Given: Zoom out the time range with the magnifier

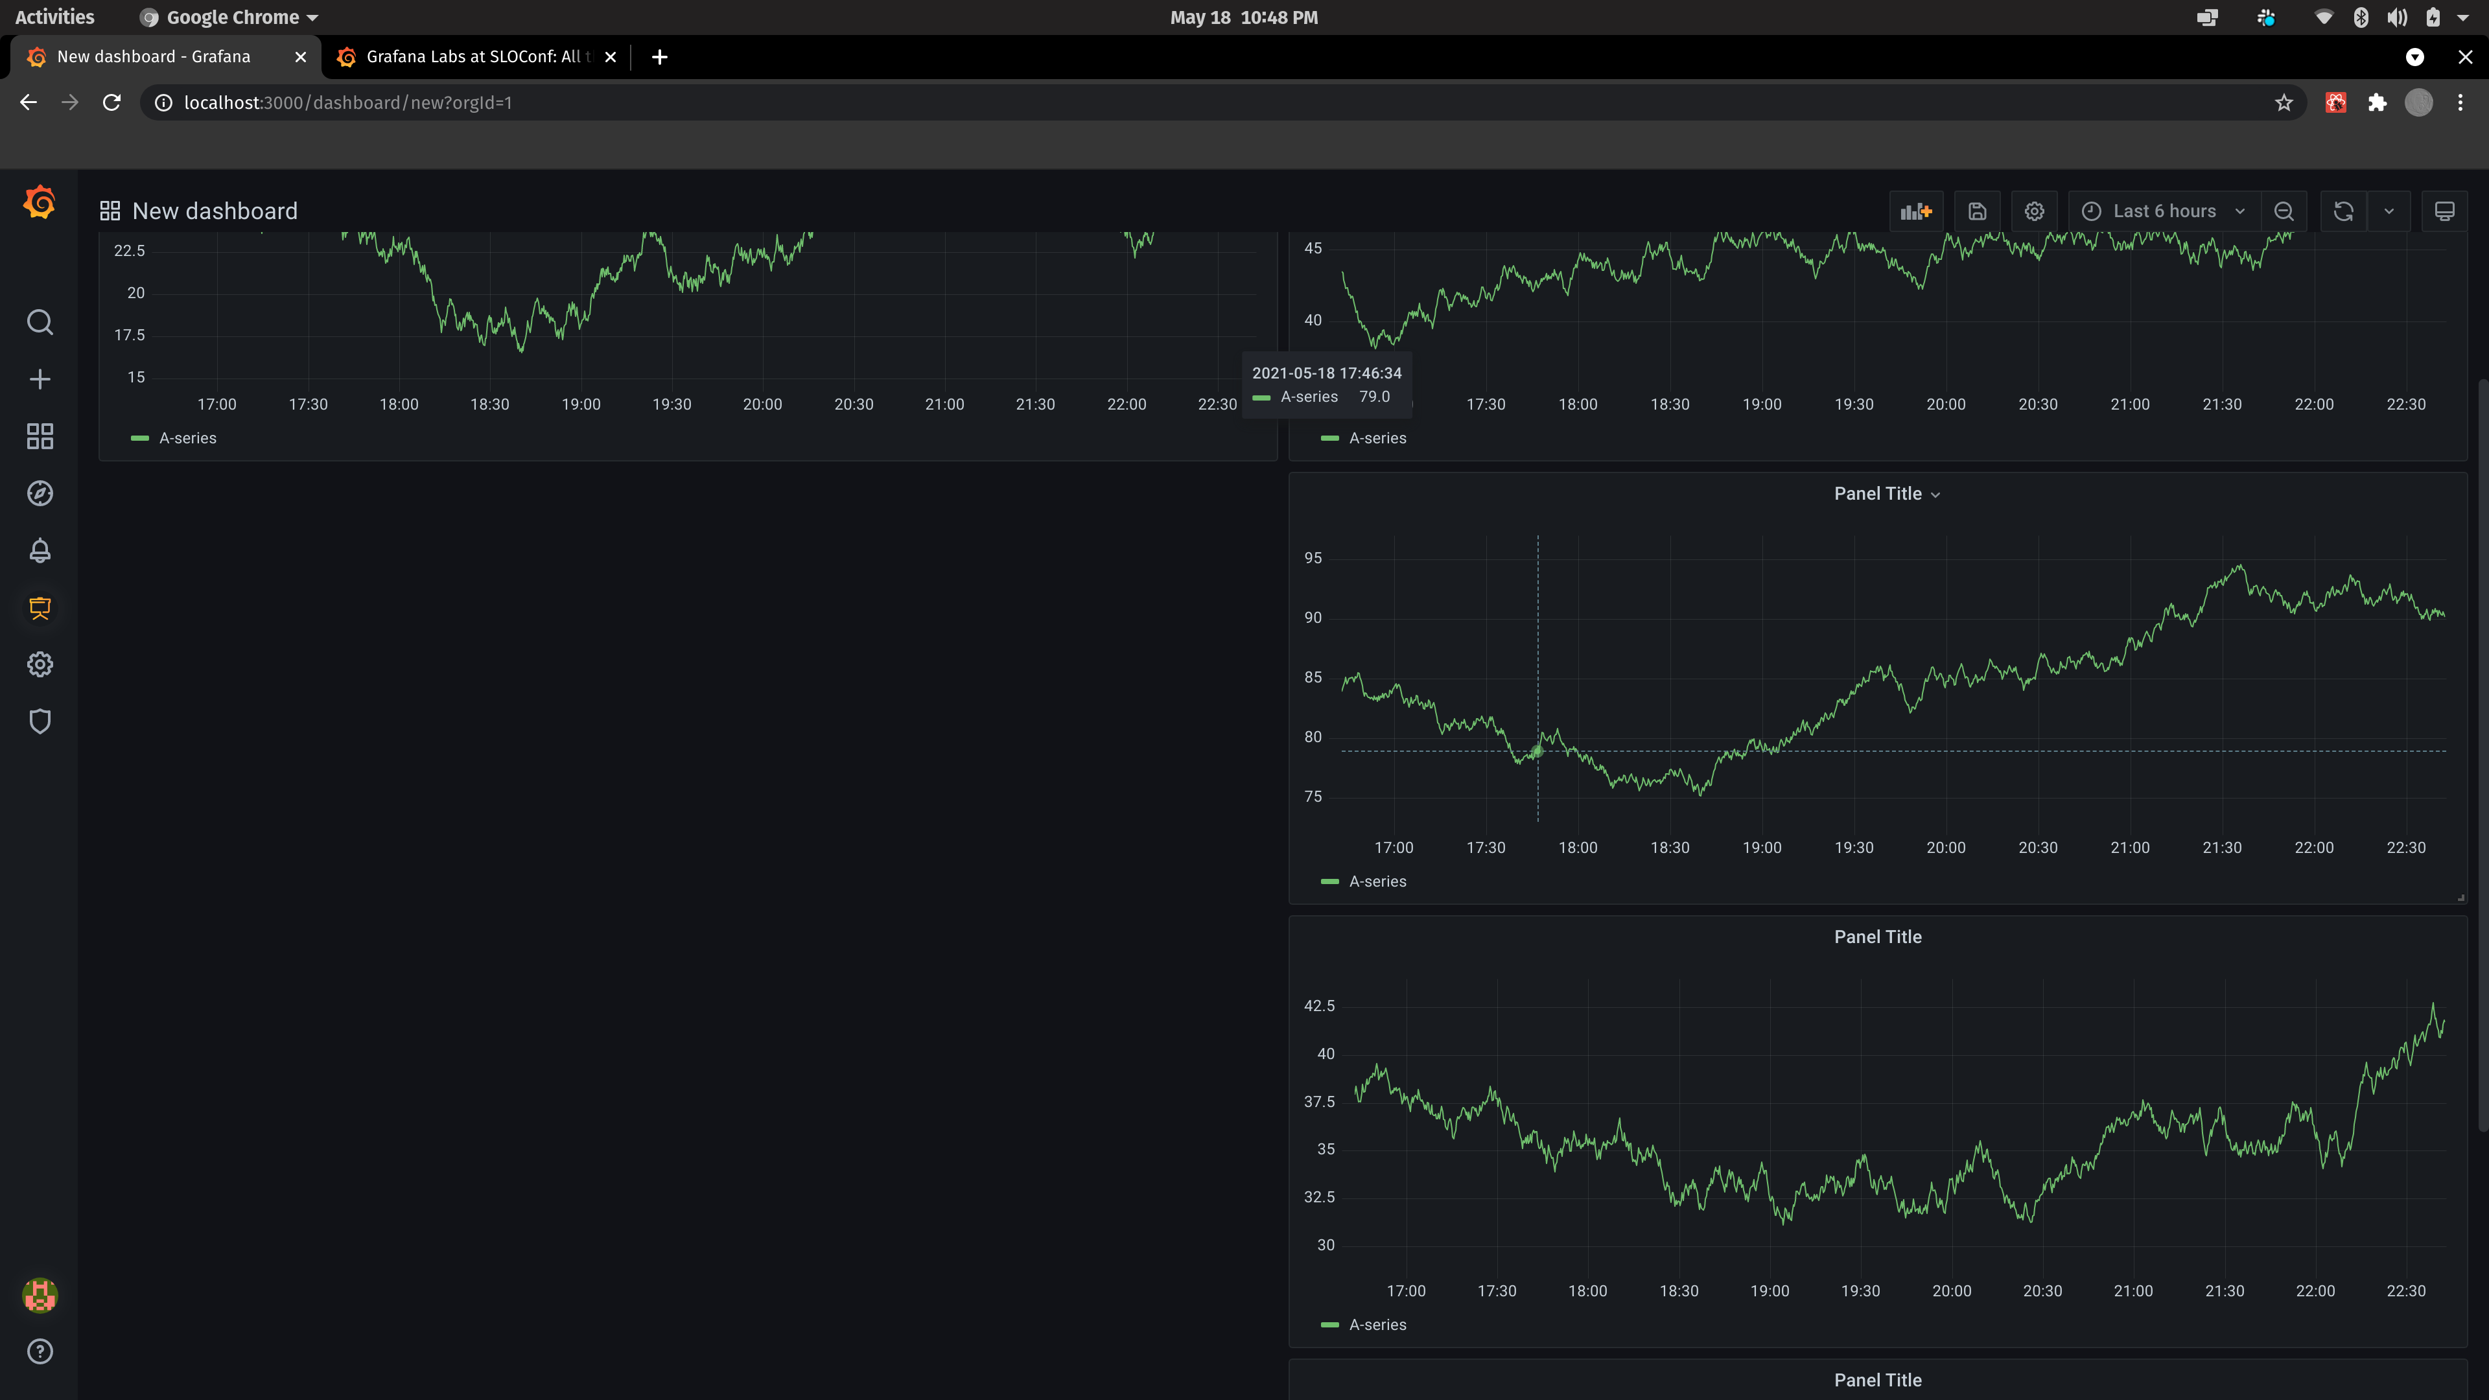Looking at the screenshot, I should click(2285, 211).
